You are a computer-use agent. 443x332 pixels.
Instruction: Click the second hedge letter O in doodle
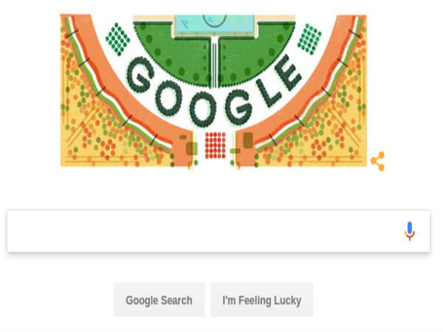pos(204,109)
